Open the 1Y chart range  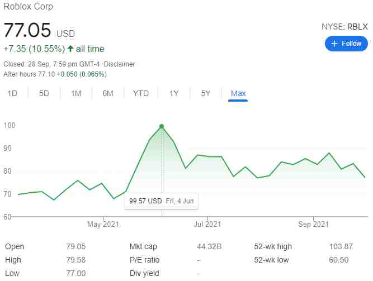click(x=174, y=93)
